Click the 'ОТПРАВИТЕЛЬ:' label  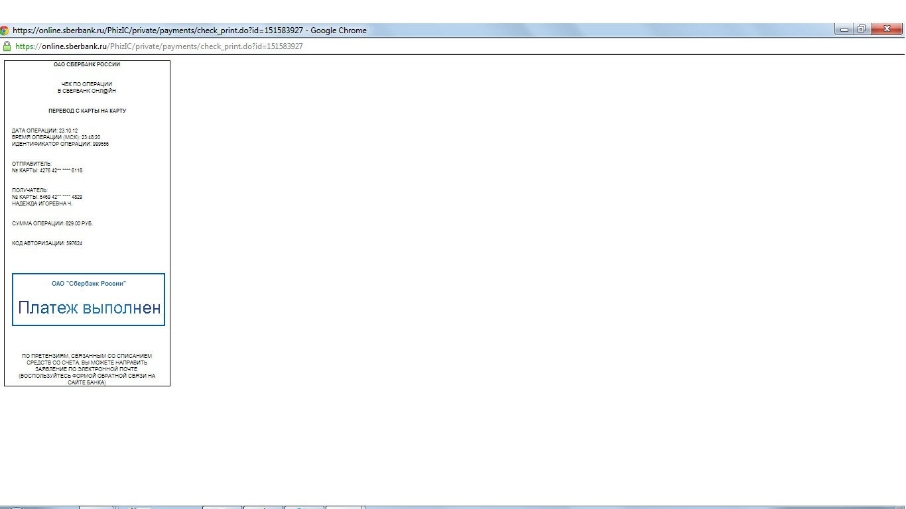(x=31, y=164)
